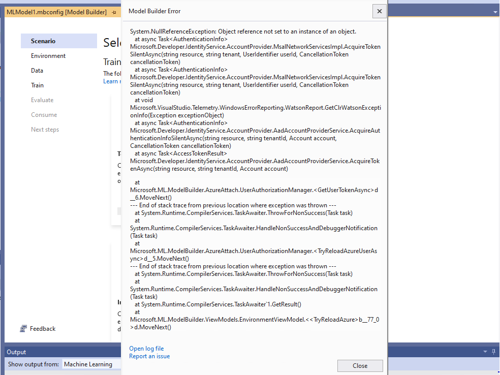Open document tab list dropdown arrow
Image resolution: width=500 pixels, height=375 pixels.
(495, 12)
